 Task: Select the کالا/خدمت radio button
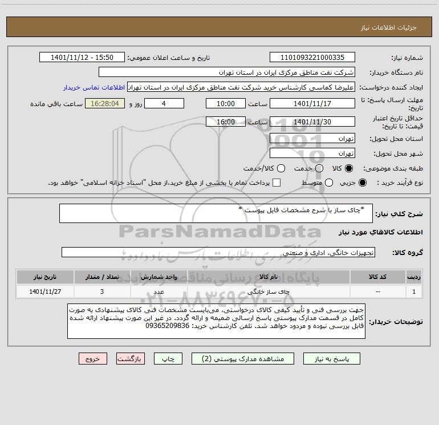(281, 168)
